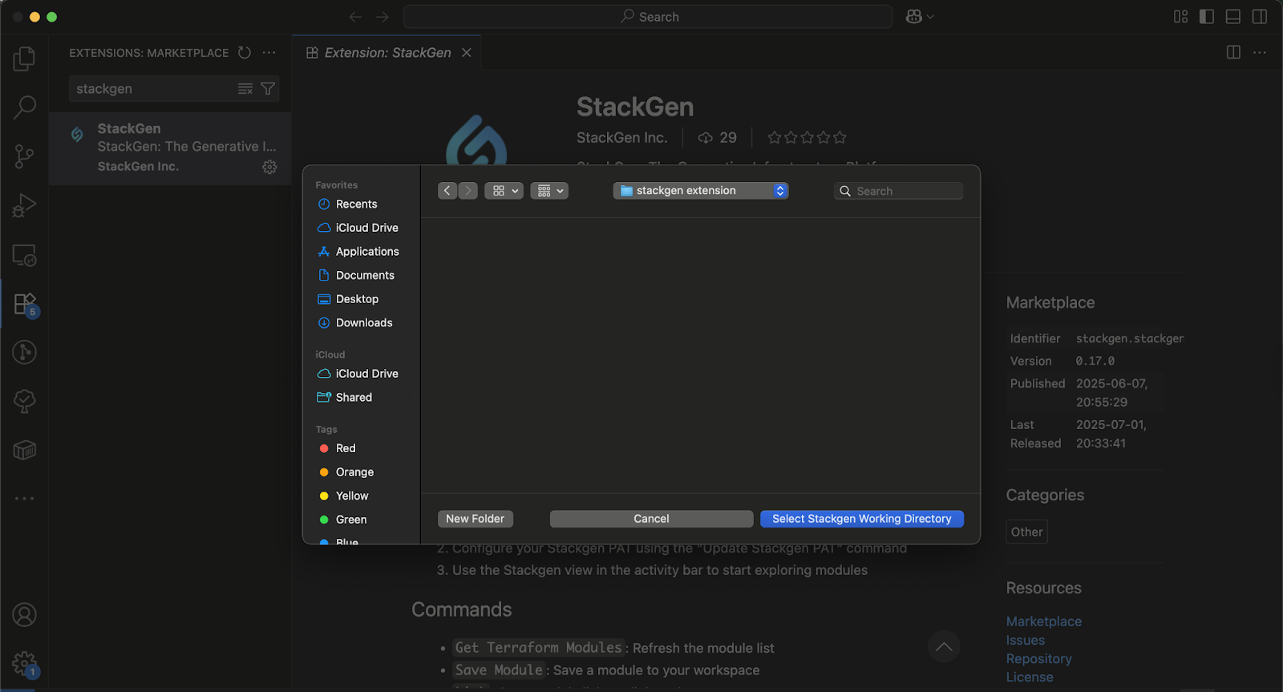Open group-by options dropdown in dialog
The width and height of the screenshot is (1283, 692).
pos(549,191)
